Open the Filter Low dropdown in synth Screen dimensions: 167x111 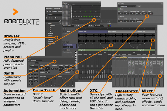(31, 78)
